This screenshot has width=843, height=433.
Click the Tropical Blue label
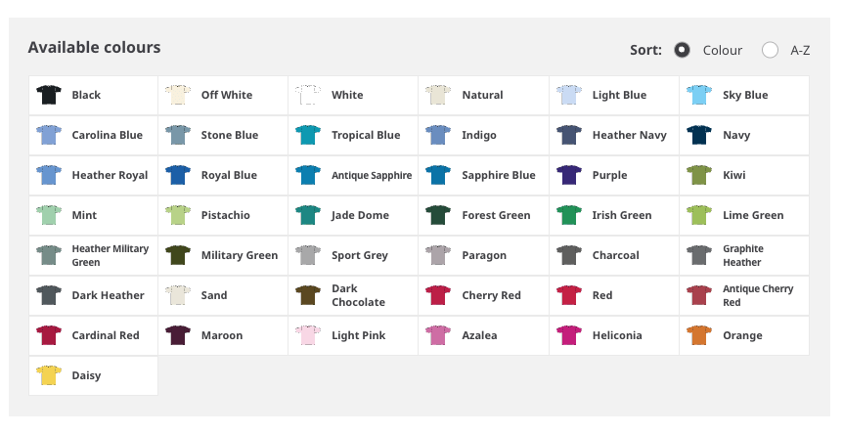coord(365,135)
